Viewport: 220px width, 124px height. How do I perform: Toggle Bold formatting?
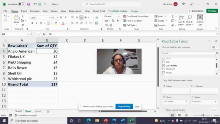click(x=32, y=23)
